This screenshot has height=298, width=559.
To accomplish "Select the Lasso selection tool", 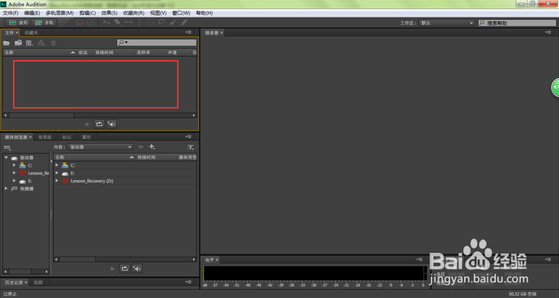I will [x=162, y=22].
